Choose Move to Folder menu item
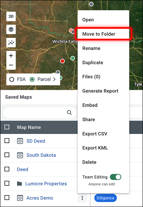143x207 pixels. (103, 34)
